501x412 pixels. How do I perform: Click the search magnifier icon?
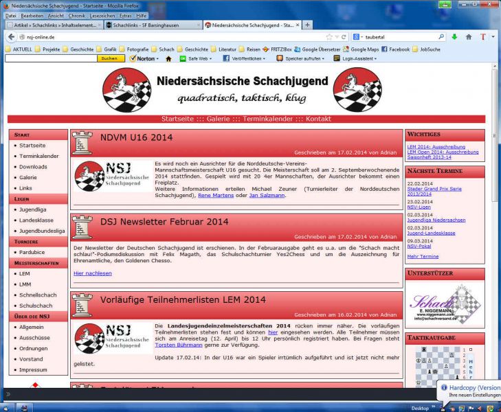tap(441, 37)
